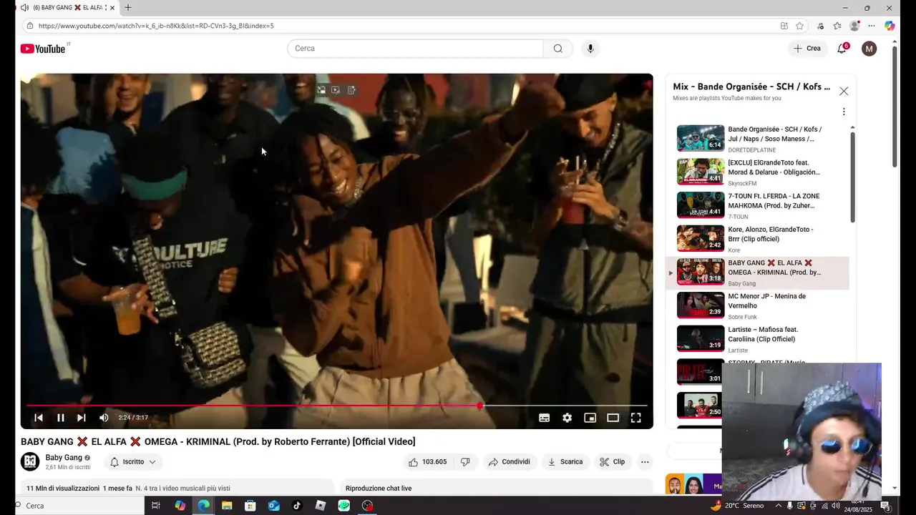Open the notifications bell
The height and width of the screenshot is (515, 916).
[842, 49]
